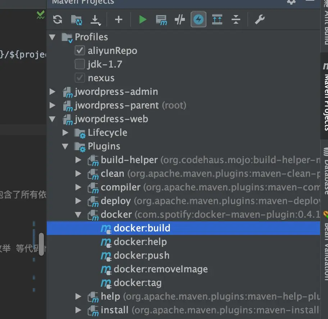Click the clean plugin icon
This screenshot has height=319, width=328.
tap(93, 175)
